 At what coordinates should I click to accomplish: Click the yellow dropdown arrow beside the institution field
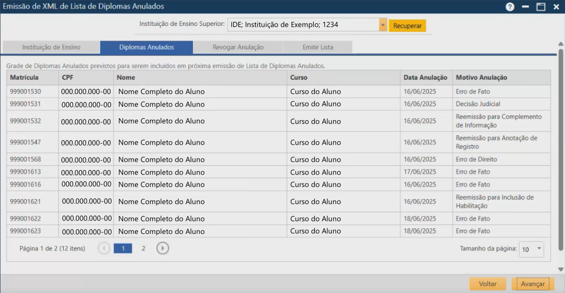click(383, 24)
